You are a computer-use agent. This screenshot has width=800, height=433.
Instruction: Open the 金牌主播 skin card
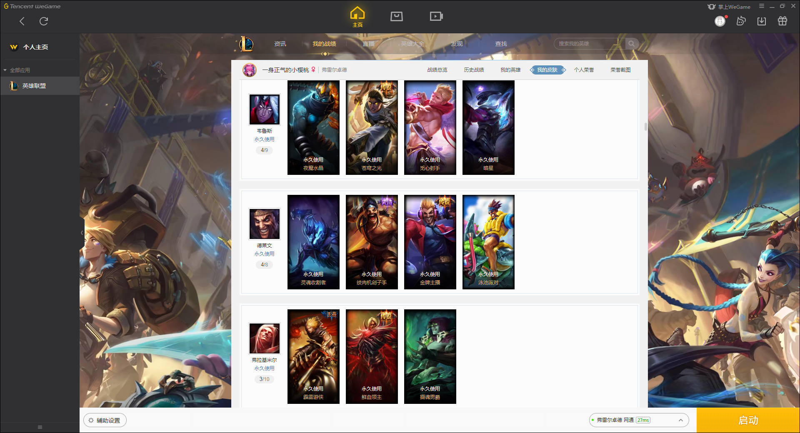pos(430,242)
